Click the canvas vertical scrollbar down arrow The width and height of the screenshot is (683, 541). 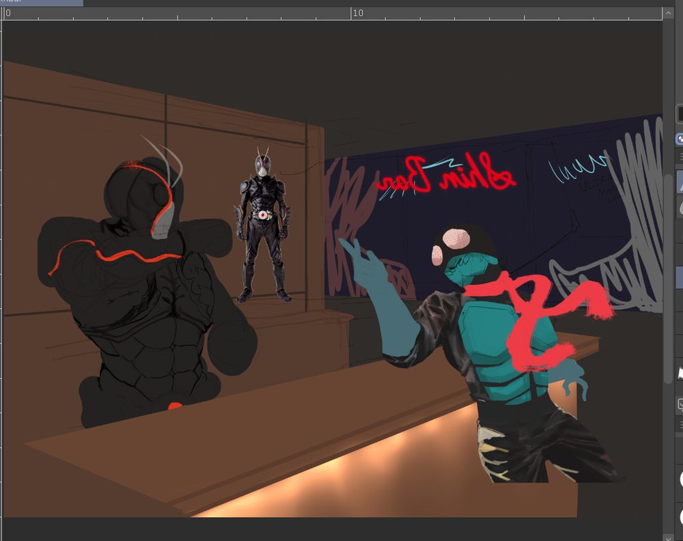click(668, 538)
